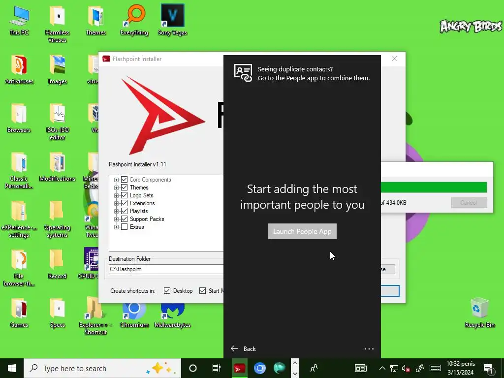Viewport: 504px width, 378px height.
Task: Open the Operating systems folder
Action: (57, 219)
